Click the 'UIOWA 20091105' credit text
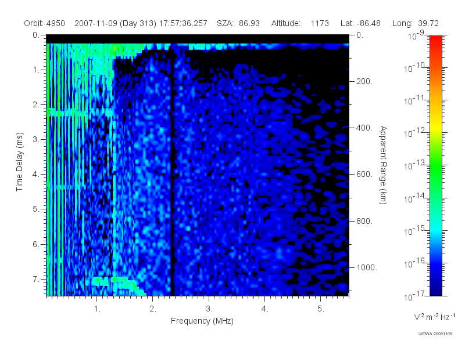Screen dimensions: 465x348 coord(435,334)
